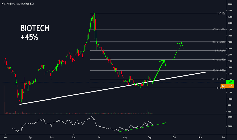Click the 80.00 RSI axis label
237x140 pixels.
pos(230,117)
